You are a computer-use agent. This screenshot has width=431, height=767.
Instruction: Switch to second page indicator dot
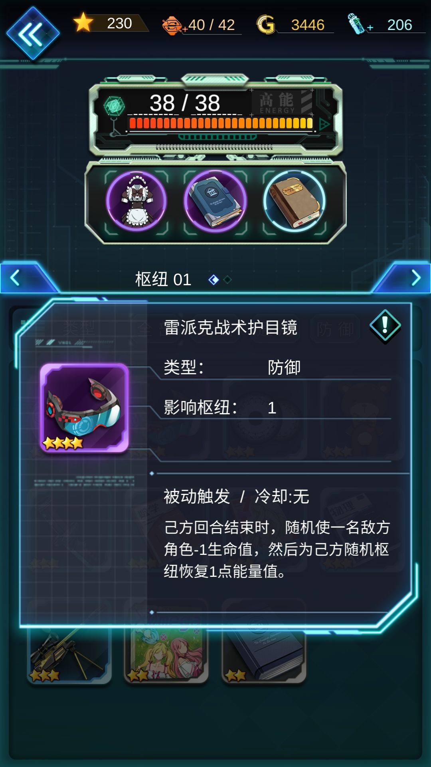(227, 280)
